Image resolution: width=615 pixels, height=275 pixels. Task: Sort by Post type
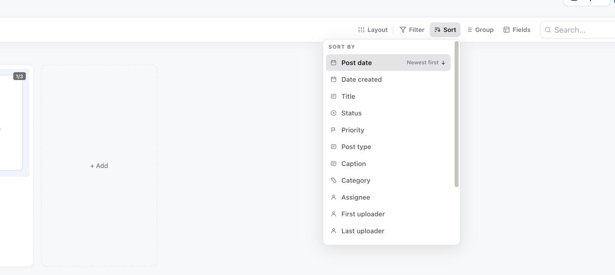[388, 147]
